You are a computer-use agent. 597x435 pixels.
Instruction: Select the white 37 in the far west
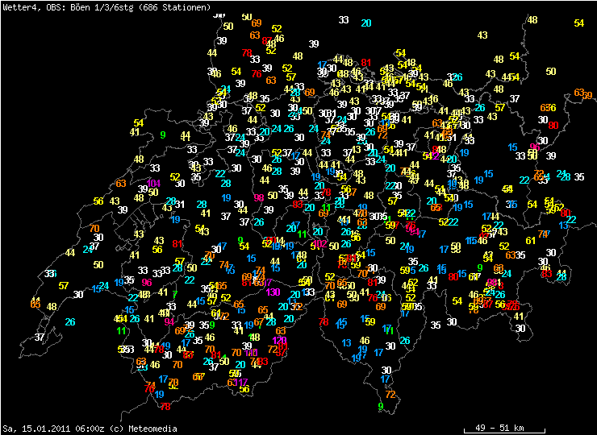pyautogui.click(x=40, y=337)
